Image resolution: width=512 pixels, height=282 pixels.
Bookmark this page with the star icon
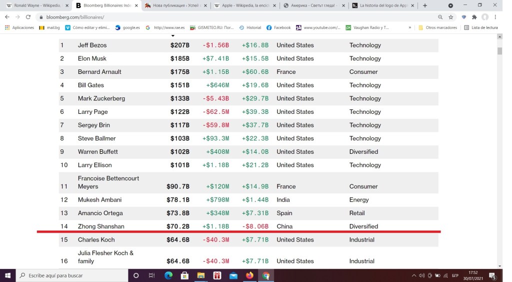point(450,17)
